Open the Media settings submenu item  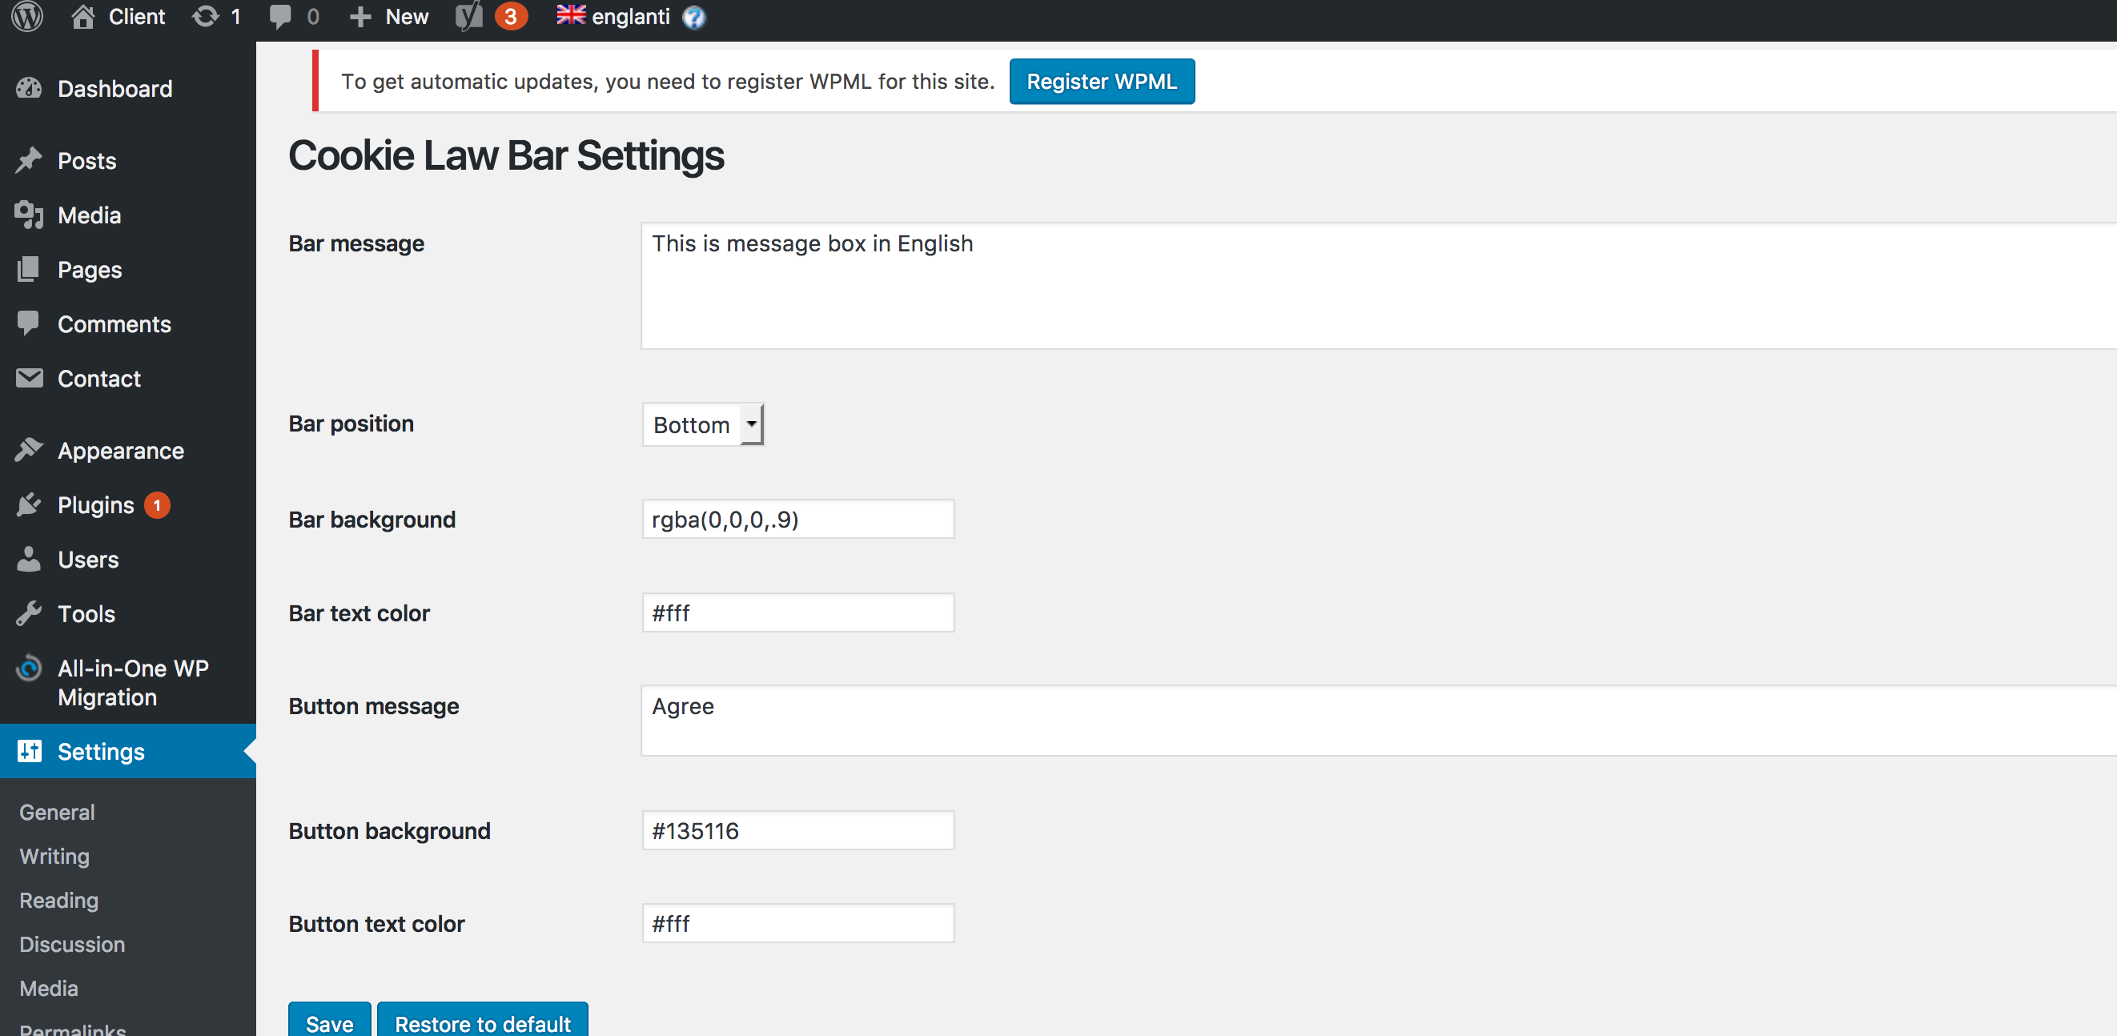49,988
